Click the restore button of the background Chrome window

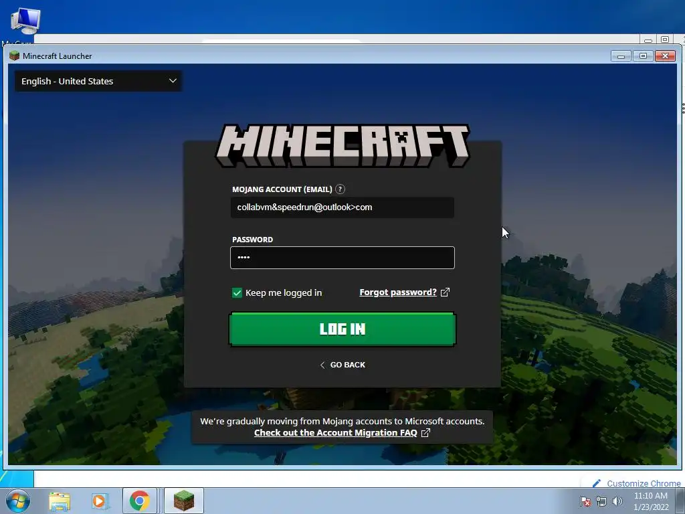[x=664, y=39]
